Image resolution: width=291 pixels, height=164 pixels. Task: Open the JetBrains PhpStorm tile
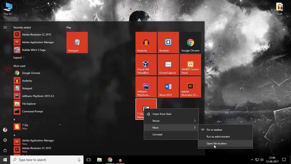(146, 87)
